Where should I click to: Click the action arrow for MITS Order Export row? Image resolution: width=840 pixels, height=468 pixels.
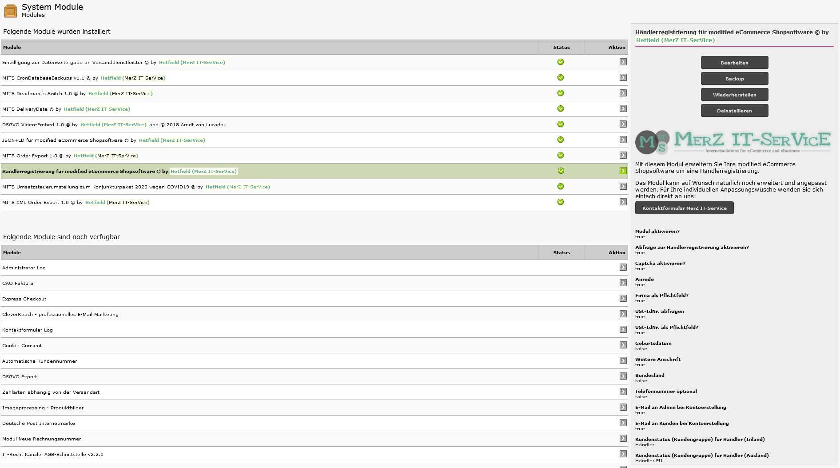coord(623,156)
